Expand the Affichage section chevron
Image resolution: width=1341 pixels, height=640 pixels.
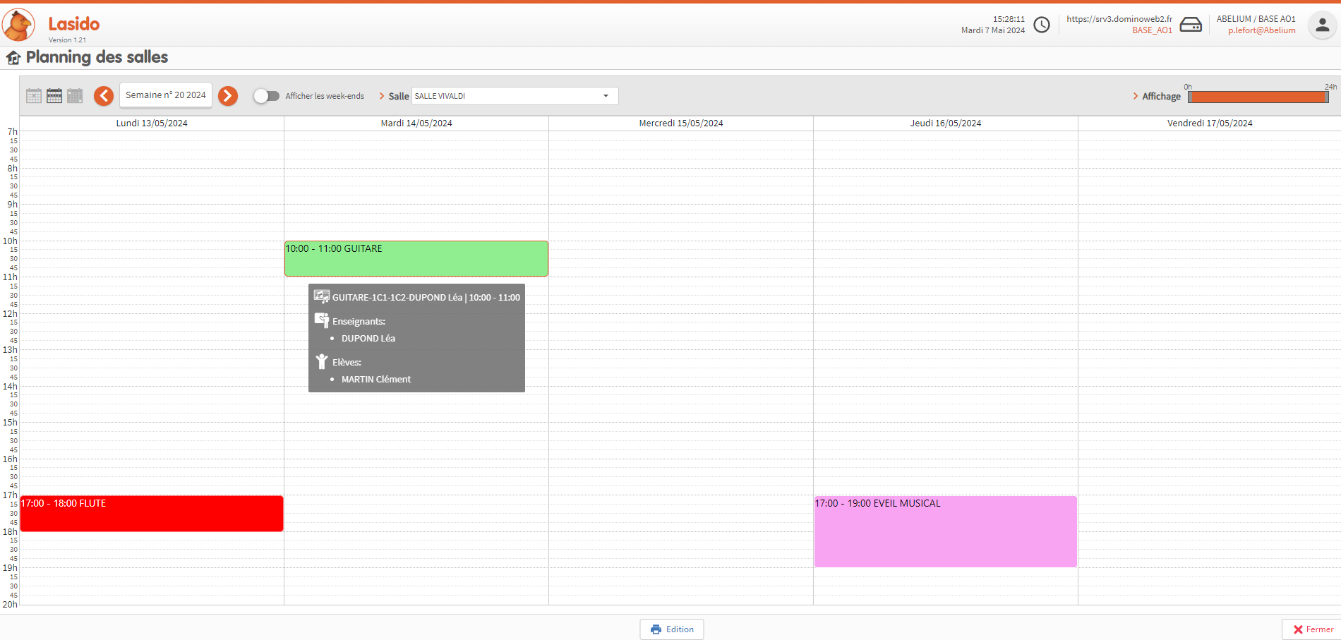point(1135,96)
